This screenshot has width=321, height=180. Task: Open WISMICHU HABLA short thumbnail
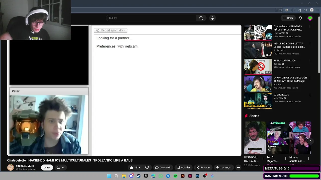[255, 138]
